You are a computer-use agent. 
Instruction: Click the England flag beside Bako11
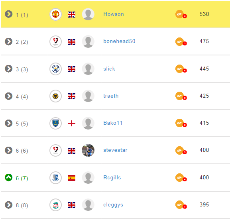click(71, 123)
